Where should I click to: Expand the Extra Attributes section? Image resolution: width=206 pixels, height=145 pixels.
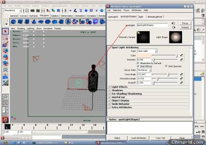(x=109, y=107)
